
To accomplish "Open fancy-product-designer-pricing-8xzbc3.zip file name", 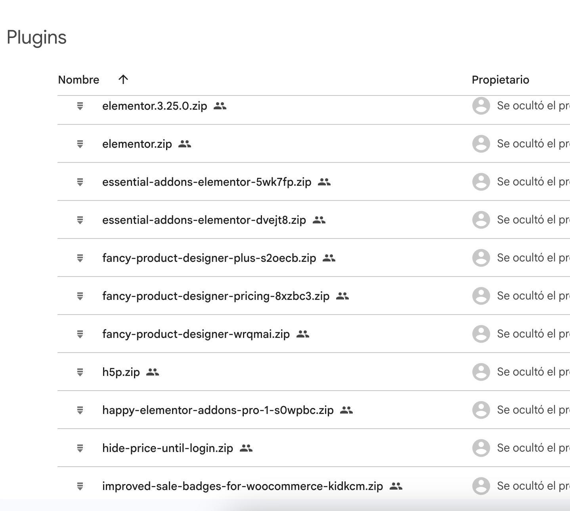I will click(x=216, y=296).
